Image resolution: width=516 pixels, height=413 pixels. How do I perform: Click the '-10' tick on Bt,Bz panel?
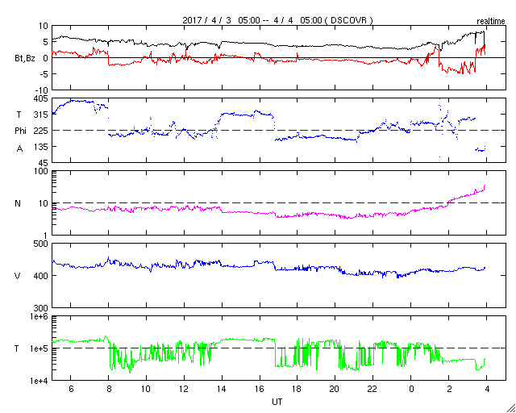(42, 90)
